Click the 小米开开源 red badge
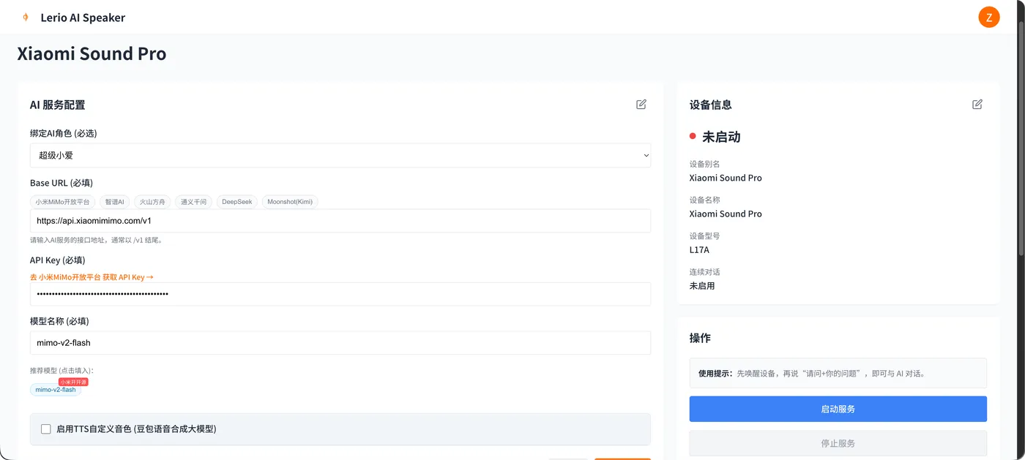This screenshot has width=1025, height=460. point(73,382)
